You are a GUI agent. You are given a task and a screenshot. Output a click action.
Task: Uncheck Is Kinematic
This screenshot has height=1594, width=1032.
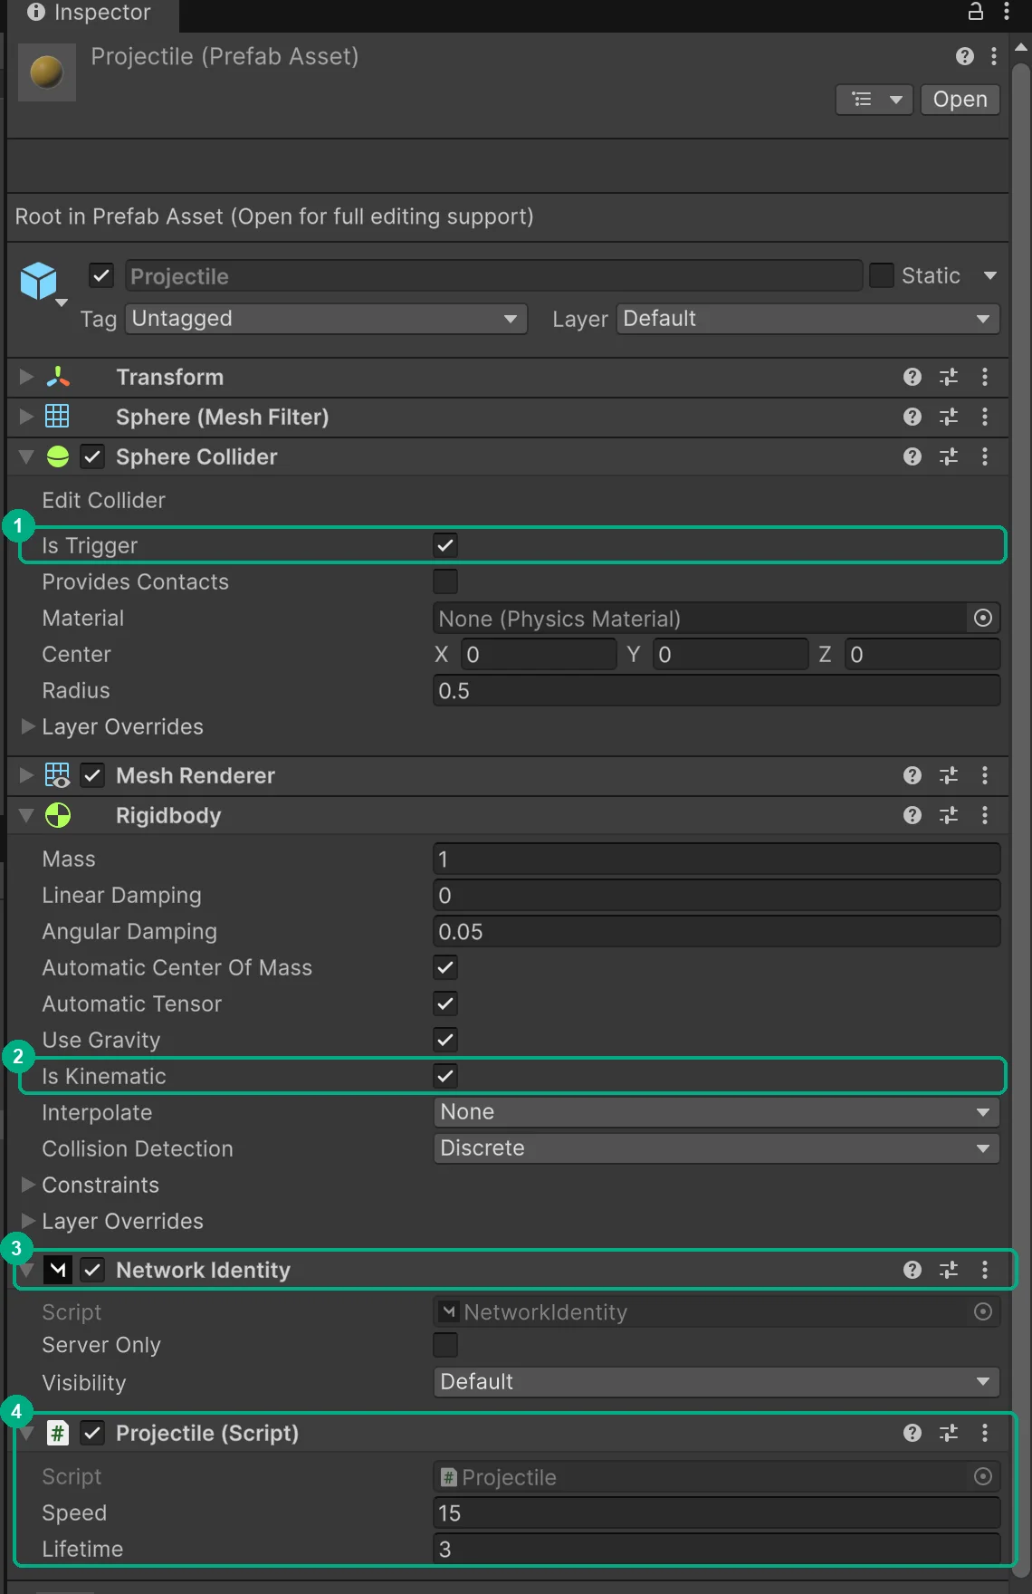(x=445, y=1076)
